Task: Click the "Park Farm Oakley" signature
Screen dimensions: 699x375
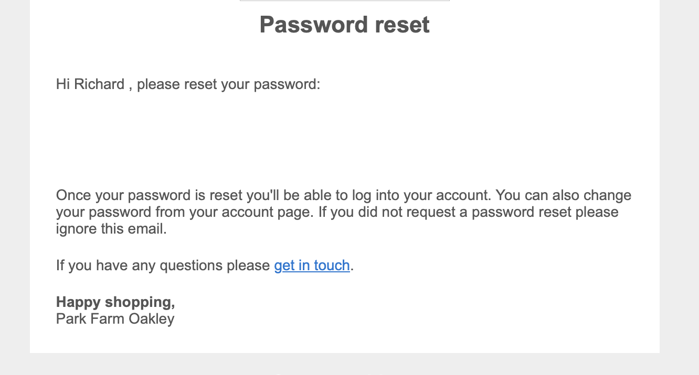Action: point(115,319)
